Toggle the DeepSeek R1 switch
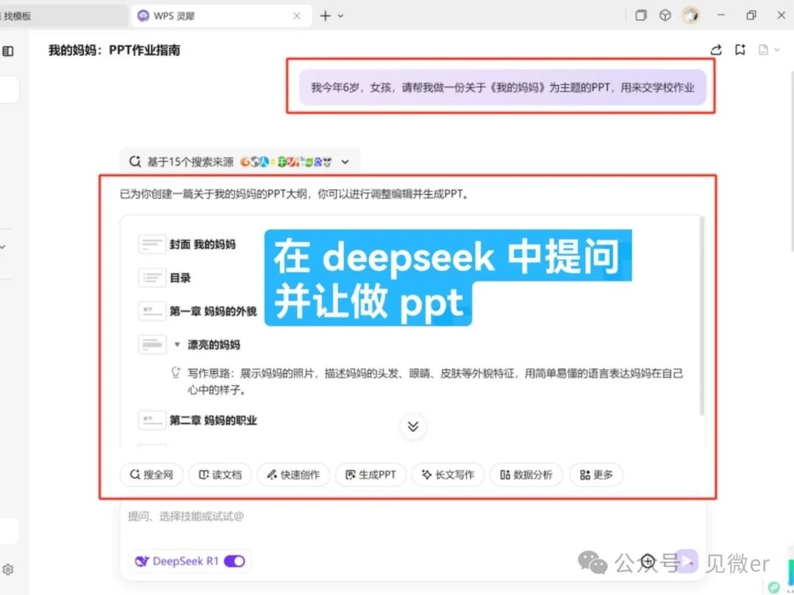Screen dimensions: 794x595 (235, 561)
